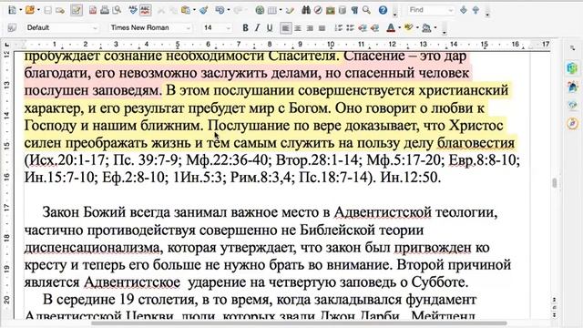Cut the selection with the scissors icon
Viewport: 583px width, 328px height.
point(161,10)
